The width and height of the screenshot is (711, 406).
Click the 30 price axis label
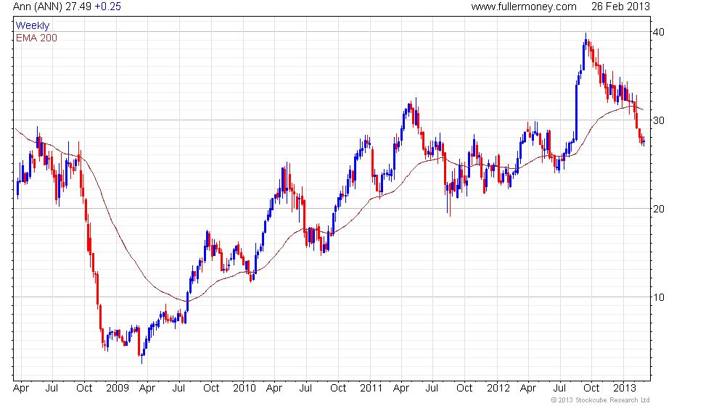click(x=659, y=120)
